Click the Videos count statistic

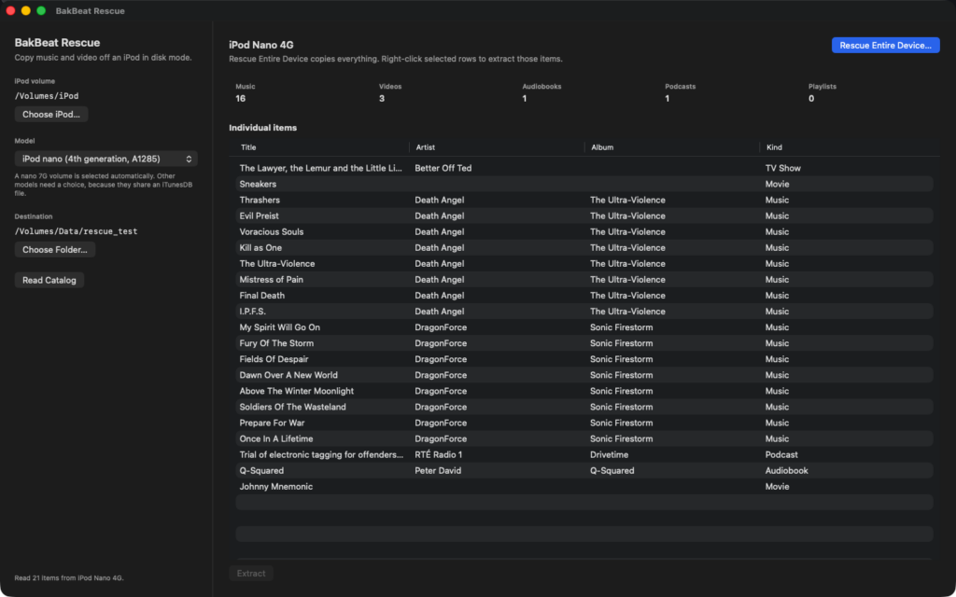(x=382, y=99)
